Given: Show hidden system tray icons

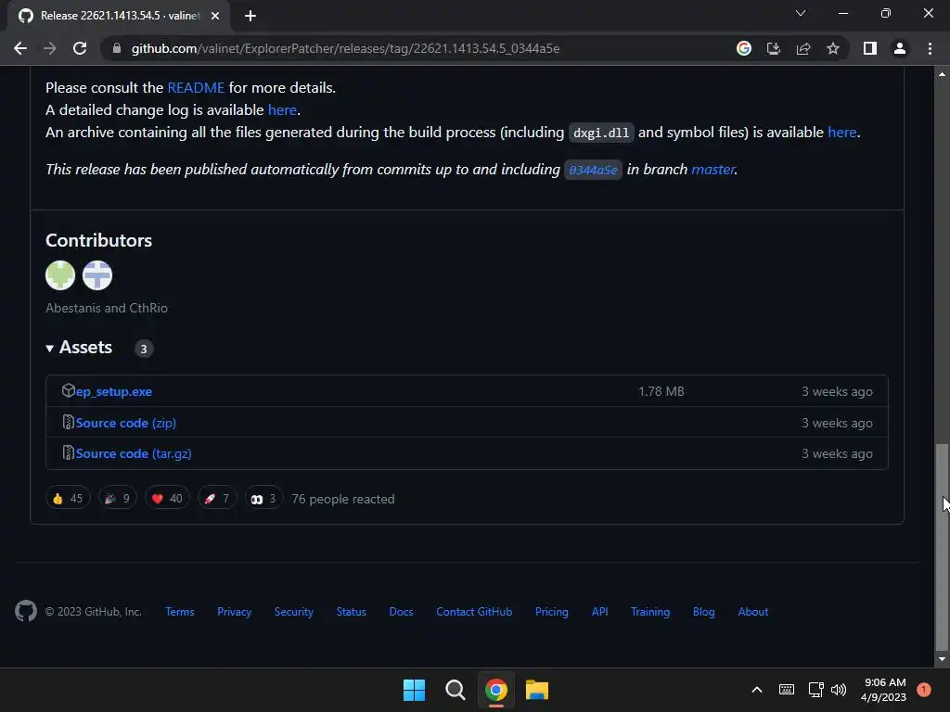Looking at the screenshot, I should pyautogui.click(x=757, y=690).
